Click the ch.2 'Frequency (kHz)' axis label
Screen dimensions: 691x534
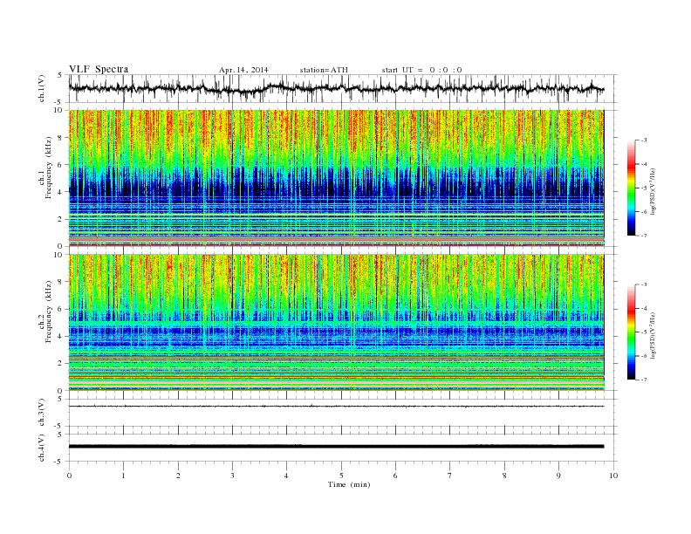[49, 311]
